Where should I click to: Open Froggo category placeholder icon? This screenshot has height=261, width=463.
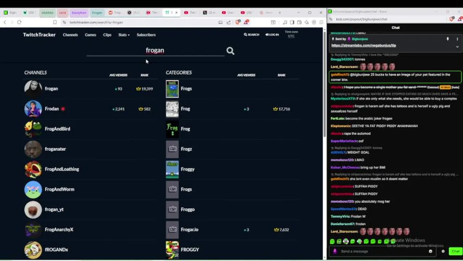[x=172, y=209]
